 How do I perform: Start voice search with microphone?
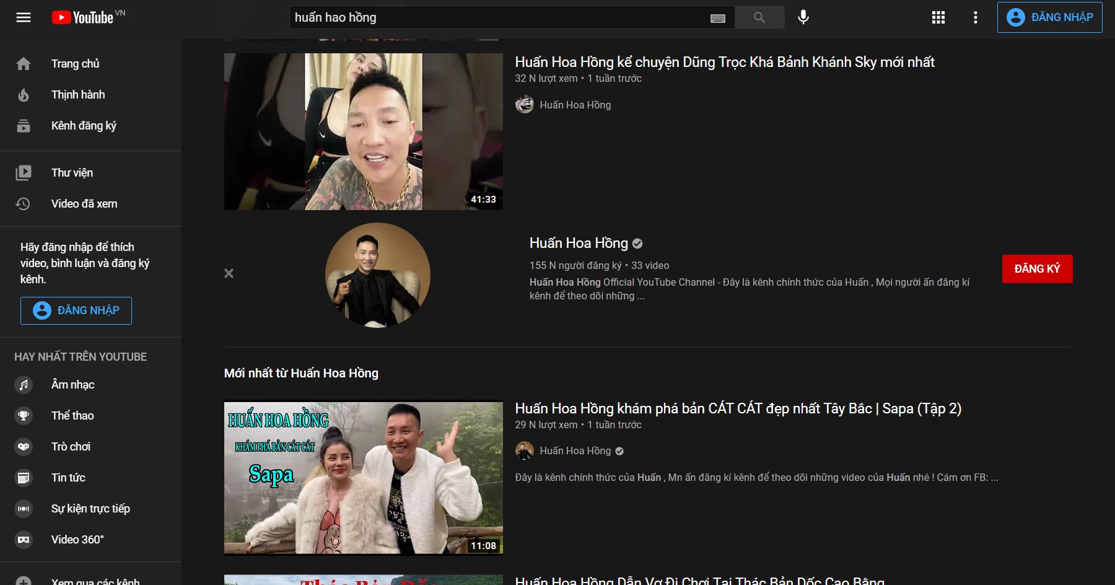click(803, 17)
